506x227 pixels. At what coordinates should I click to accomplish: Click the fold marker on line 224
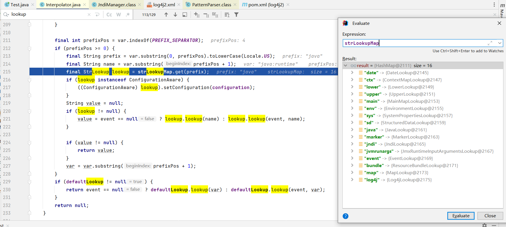click(x=30, y=143)
